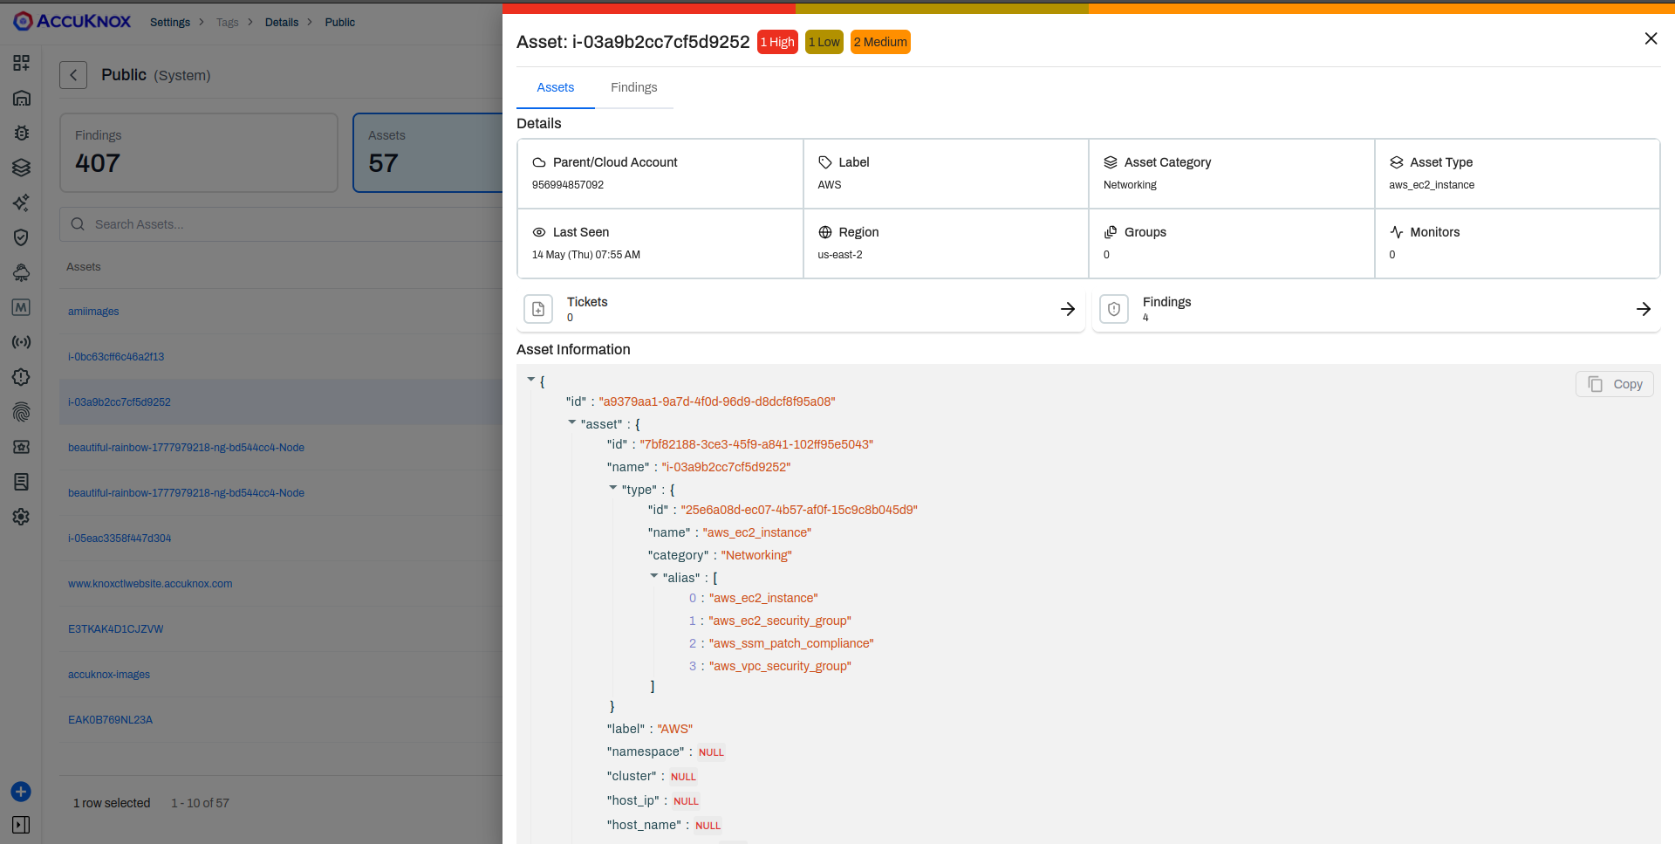Open the cloud hat icon in sidebar
The image size is (1675, 844).
click(22, 272)
